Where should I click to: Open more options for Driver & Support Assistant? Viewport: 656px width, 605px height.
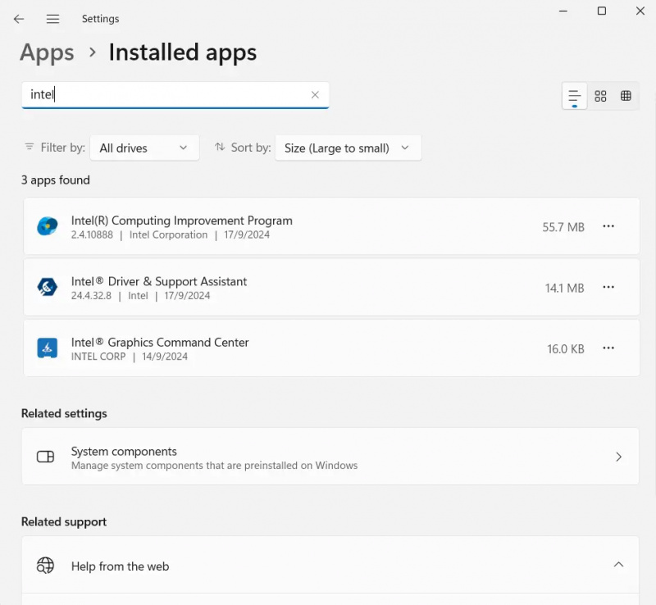(x=608, y=288)
